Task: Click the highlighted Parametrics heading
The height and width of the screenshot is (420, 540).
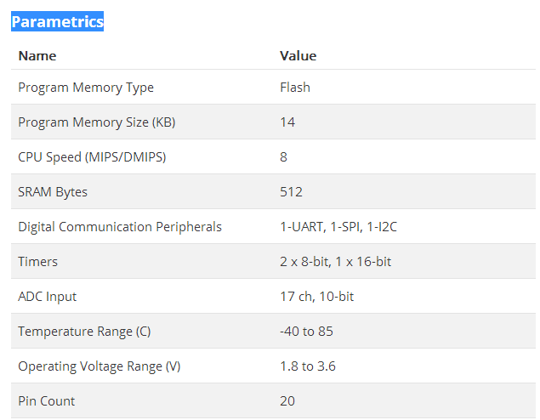Action: pyautogui.click(x=57, y=22)
